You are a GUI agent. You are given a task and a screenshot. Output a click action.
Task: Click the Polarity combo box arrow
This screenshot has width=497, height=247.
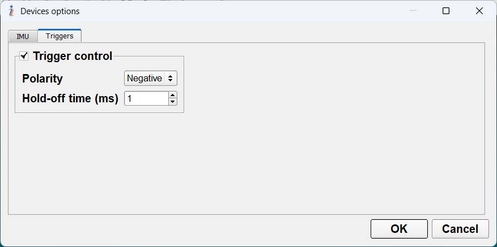pos(171,79)
